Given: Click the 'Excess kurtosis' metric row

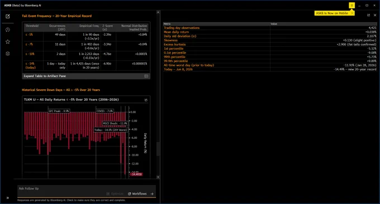Looking at the screenshot, I should [270, 44].
